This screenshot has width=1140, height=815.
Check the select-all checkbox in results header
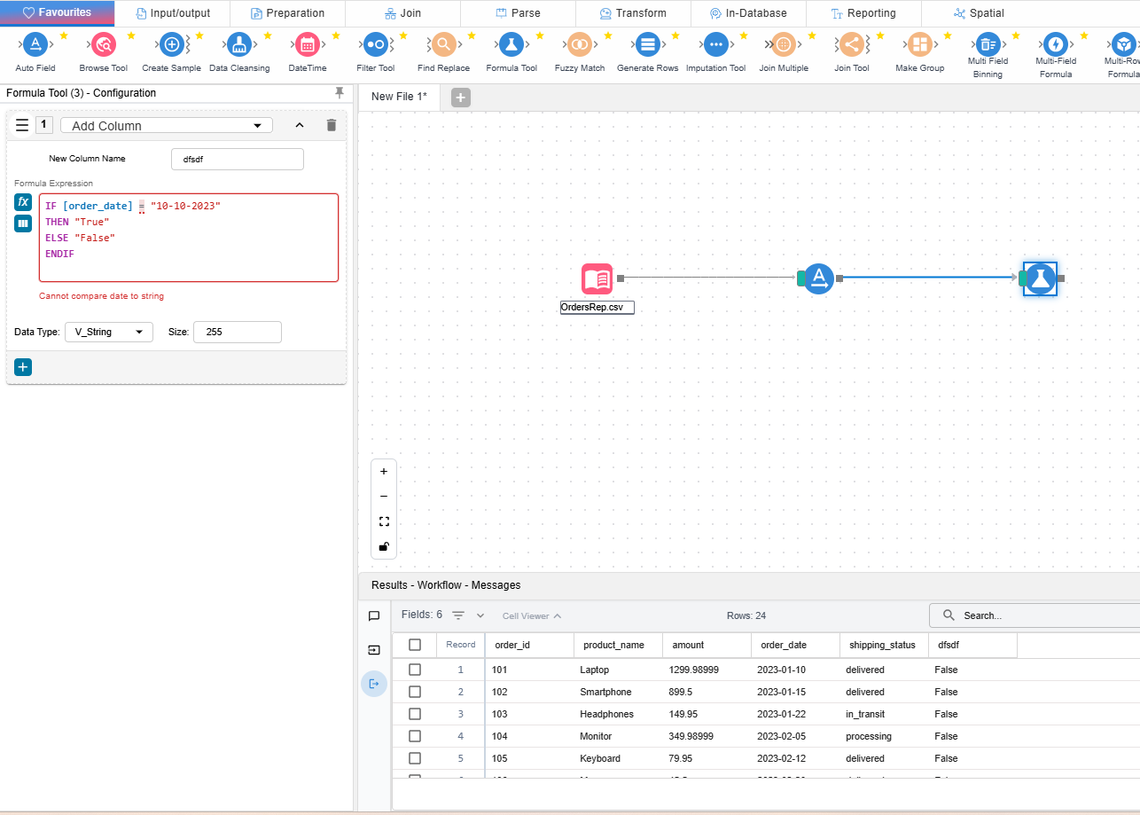[x=415, y=645]
